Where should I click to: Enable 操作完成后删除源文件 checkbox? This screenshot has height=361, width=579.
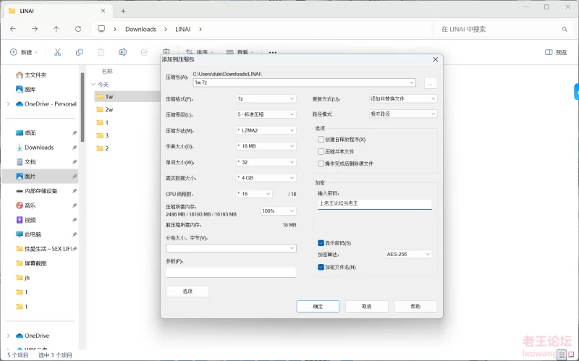point(321,163)
